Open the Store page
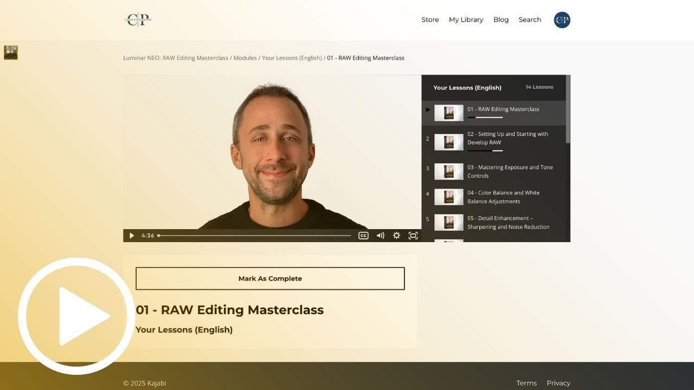Viewport: 694px width, 390px height. (430, 19)
